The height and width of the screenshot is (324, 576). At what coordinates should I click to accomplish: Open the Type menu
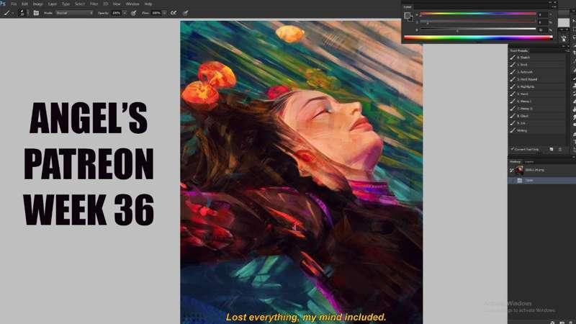coord(66,4)
